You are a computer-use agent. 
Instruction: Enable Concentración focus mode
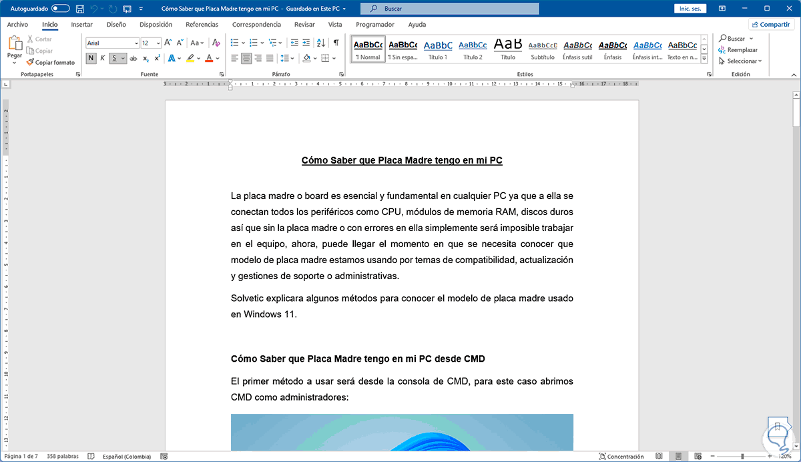point(621,457)
